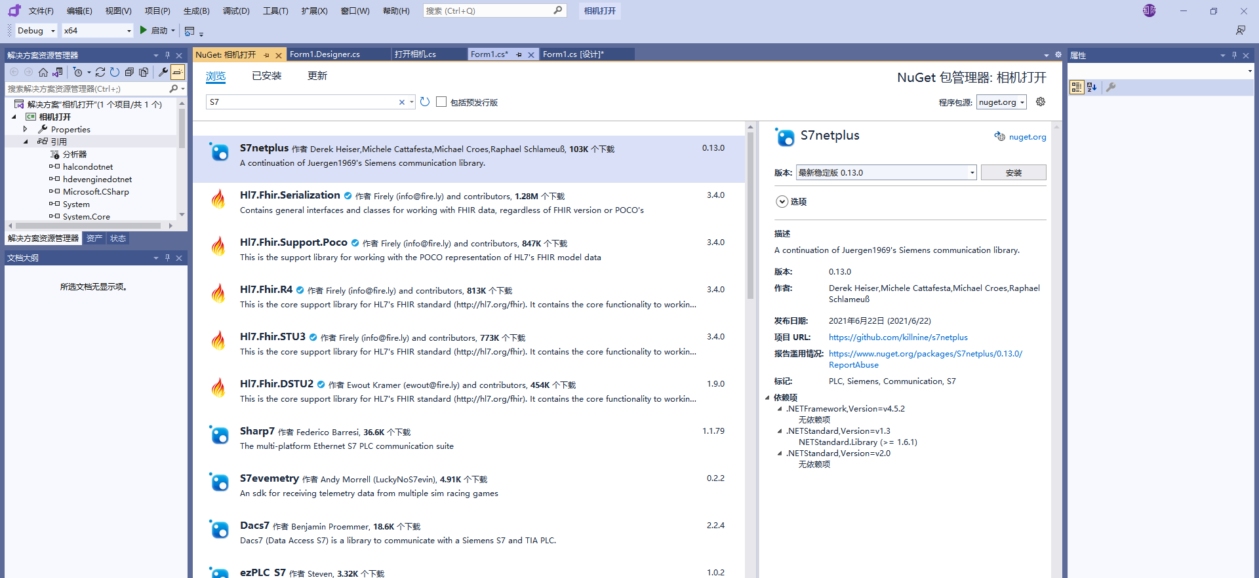Refresh Solution Explorer with the blue arrow icon
This screenshot has width=1259, height=578.
point(115,72)
